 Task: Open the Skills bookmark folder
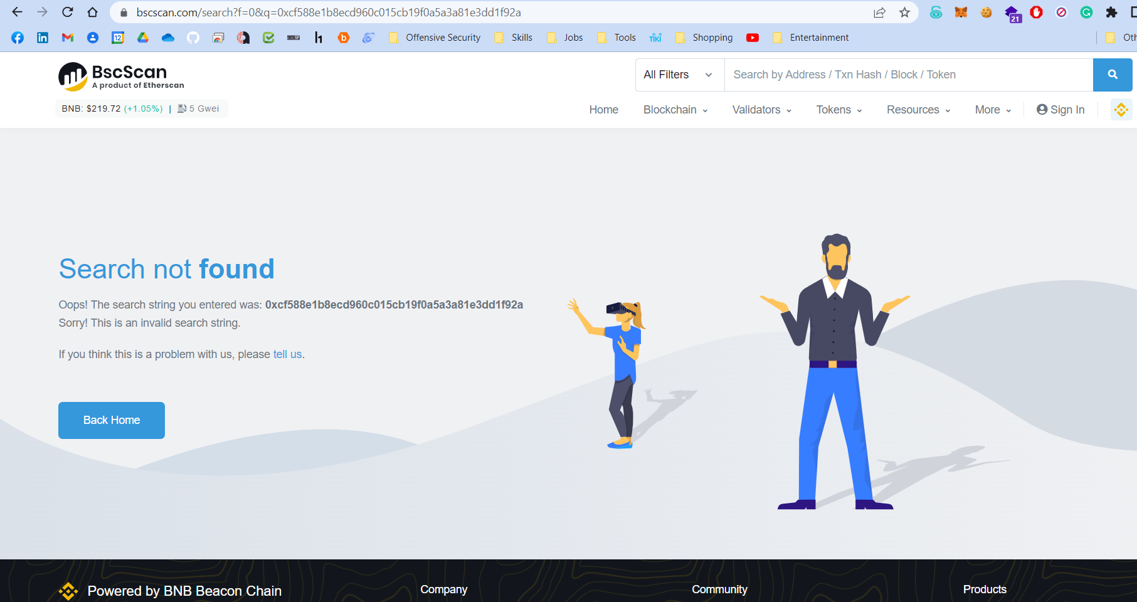click(513, 38)
